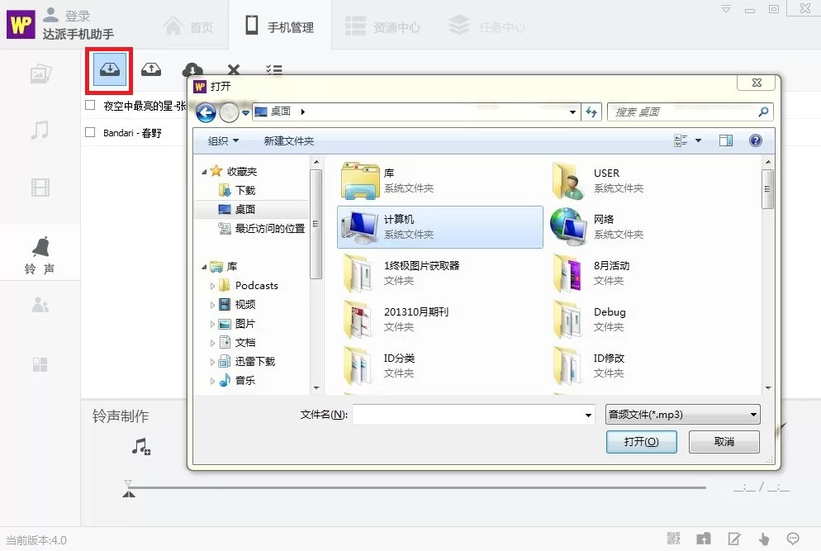Click the delete X toolbar icon
The image size is (821, 551).
click(x=234, y=69)
